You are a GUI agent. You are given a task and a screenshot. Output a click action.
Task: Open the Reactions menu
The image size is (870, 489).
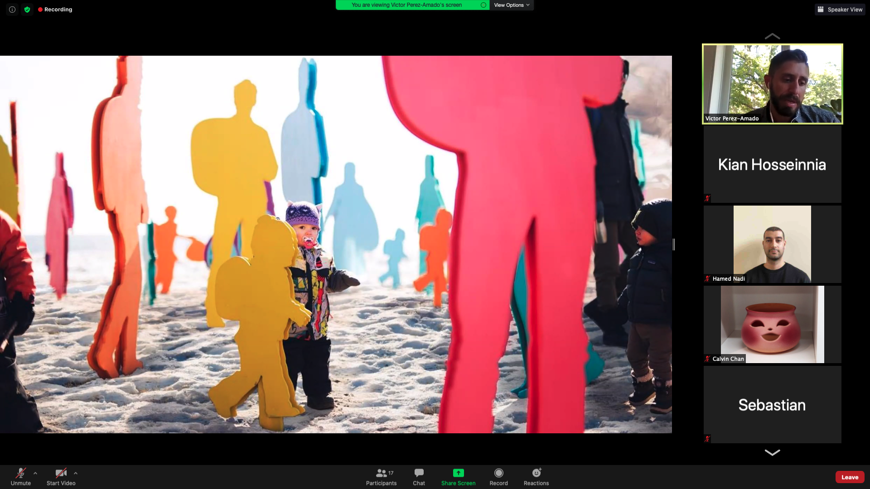point(536,477)
